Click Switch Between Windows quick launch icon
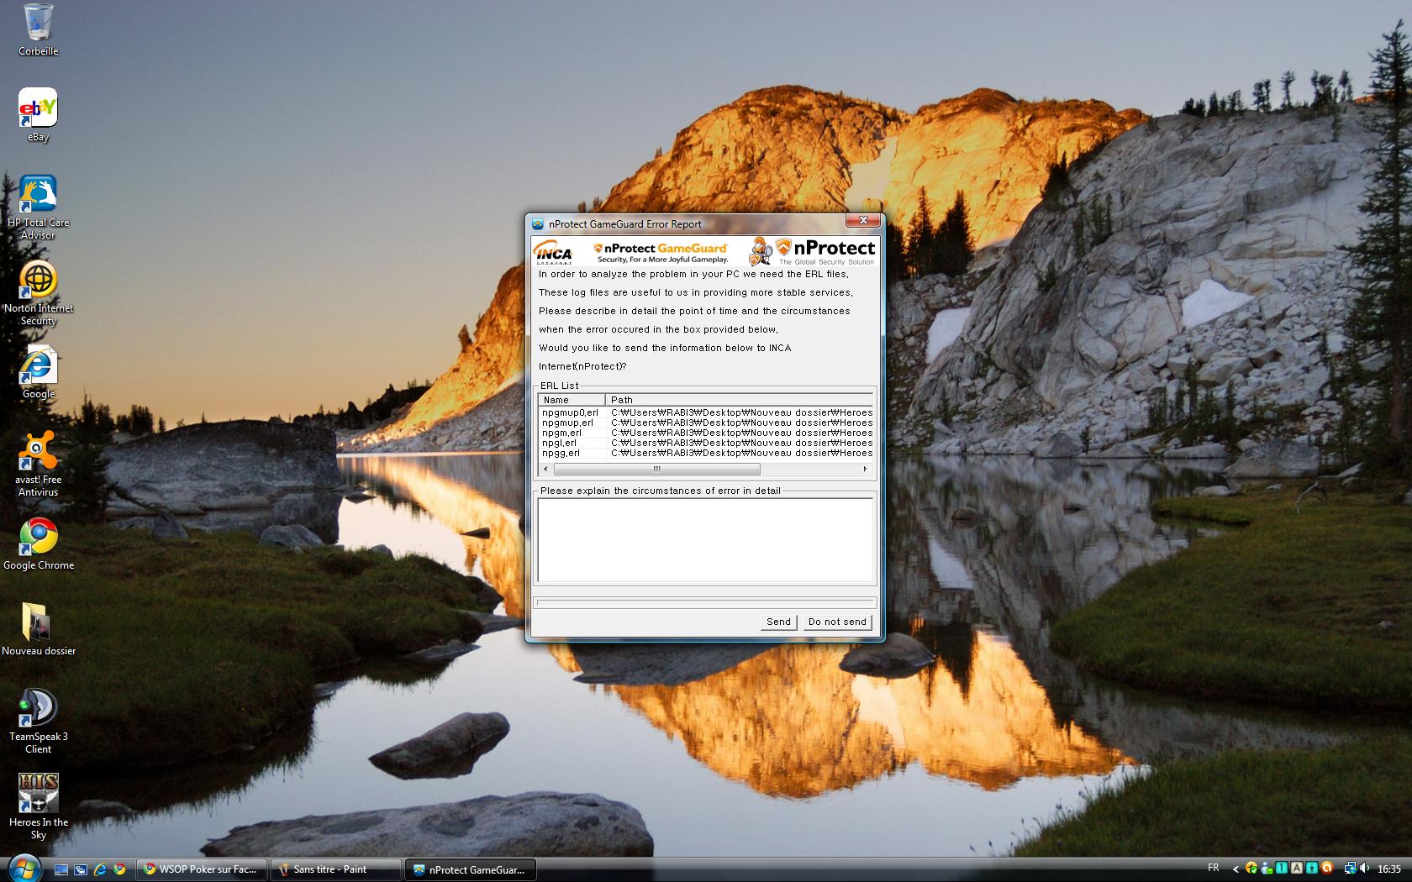Viewport: 1412px width, 882px height. [x=81, y=869]
